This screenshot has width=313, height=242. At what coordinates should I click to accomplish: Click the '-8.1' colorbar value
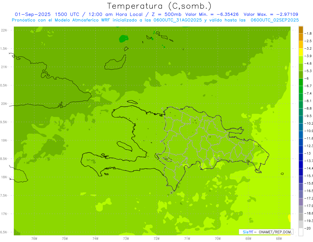pyautogui.click(x=308, y=101)
